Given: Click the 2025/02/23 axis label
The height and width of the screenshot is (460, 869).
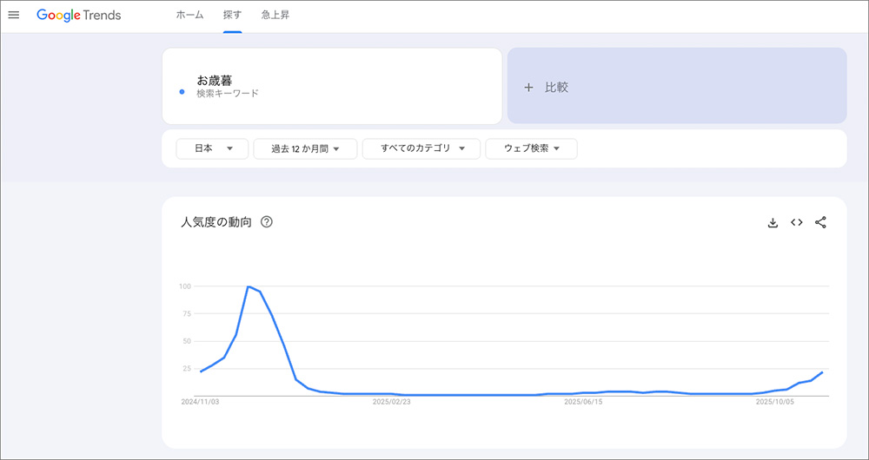Looking at the screenshot, I should tap(391, 402).
